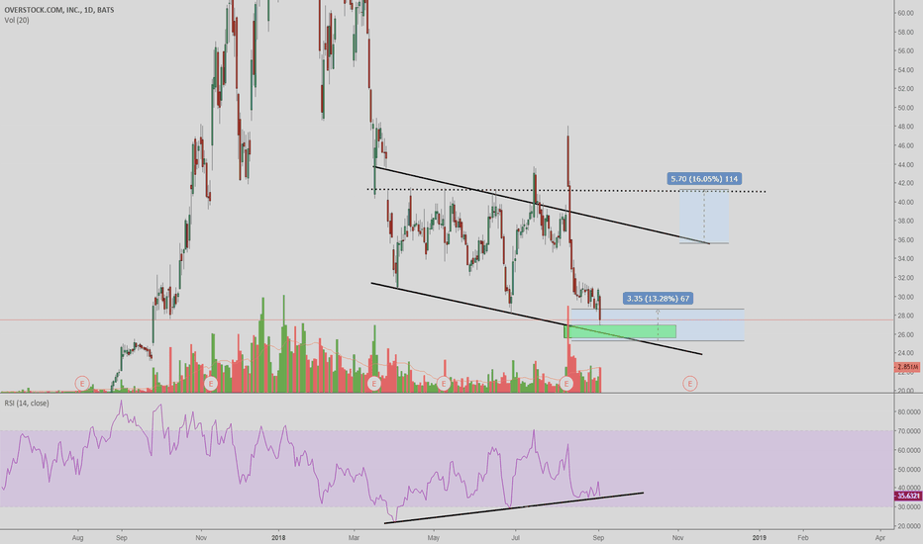Click the 35.6321 RSI value tag
Viewport: 923px width, 544px height.
coord(907,497)
